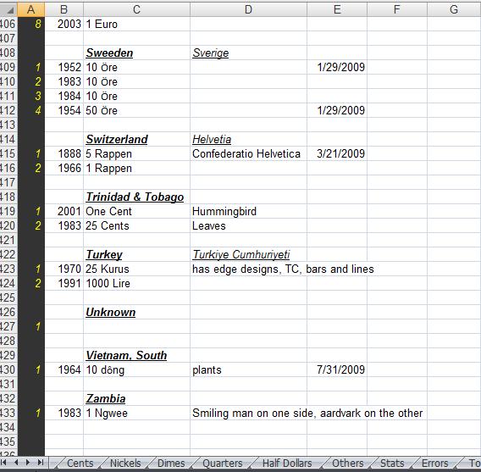
Task: Open the Dimes sheet tab
Action: tap(171, 463)
